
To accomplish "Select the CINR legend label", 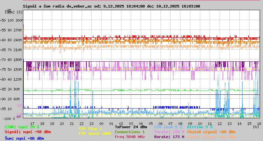I will 22,127.
